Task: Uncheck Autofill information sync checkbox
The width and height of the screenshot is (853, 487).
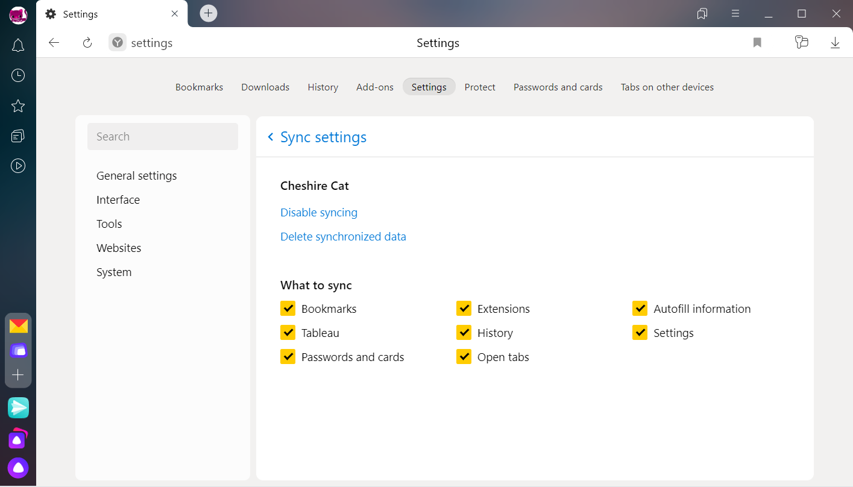Action: [640, 309]
